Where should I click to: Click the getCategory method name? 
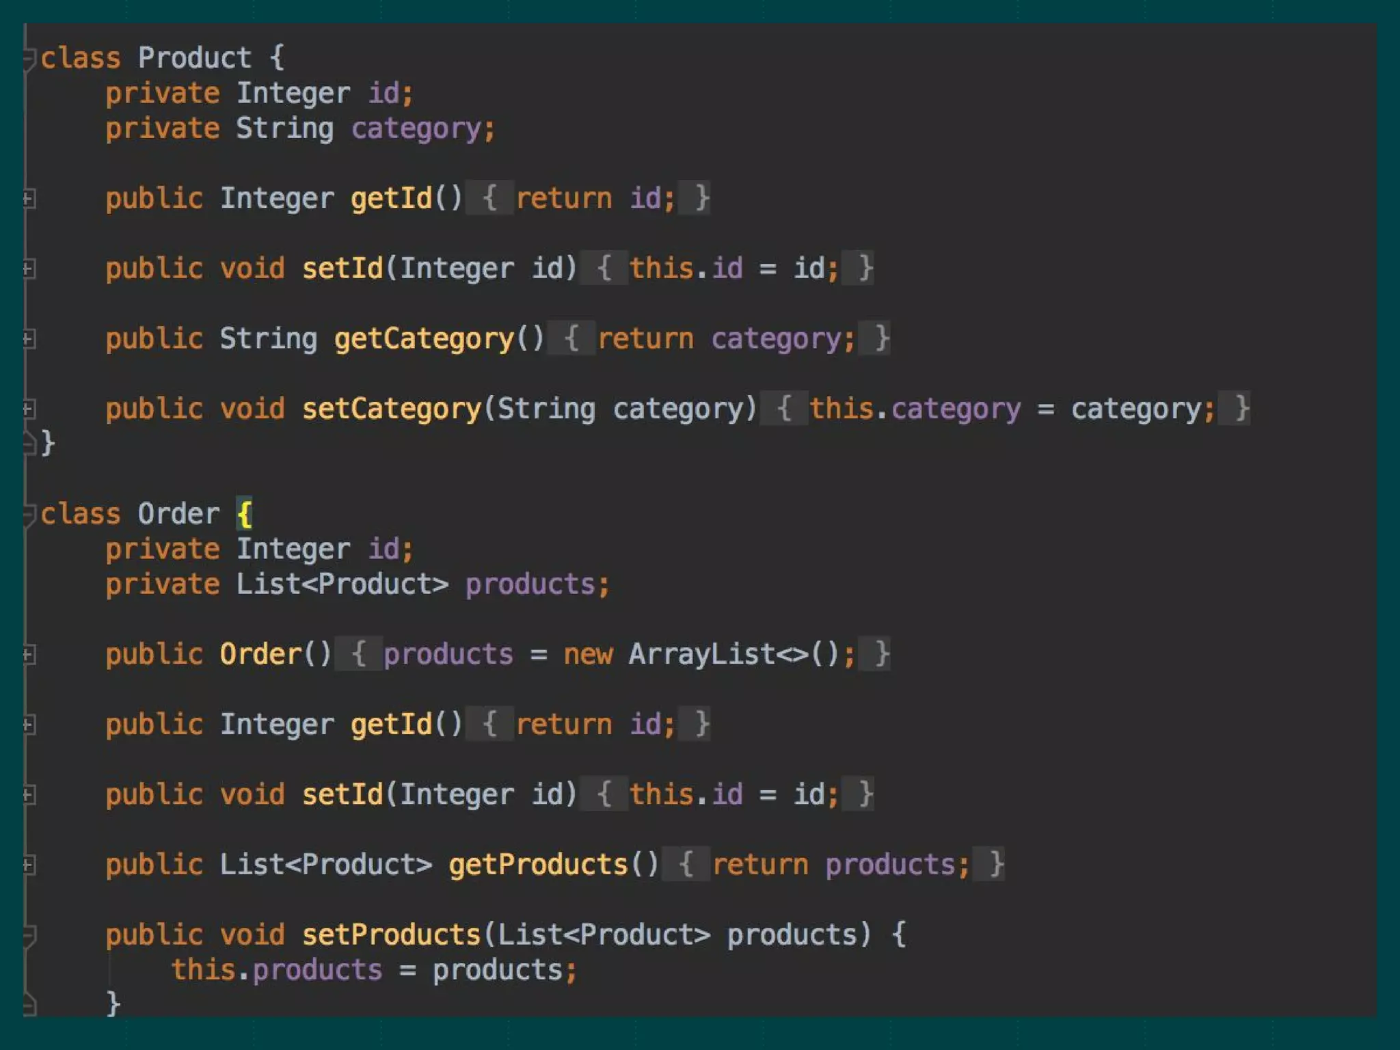[424, 339]
